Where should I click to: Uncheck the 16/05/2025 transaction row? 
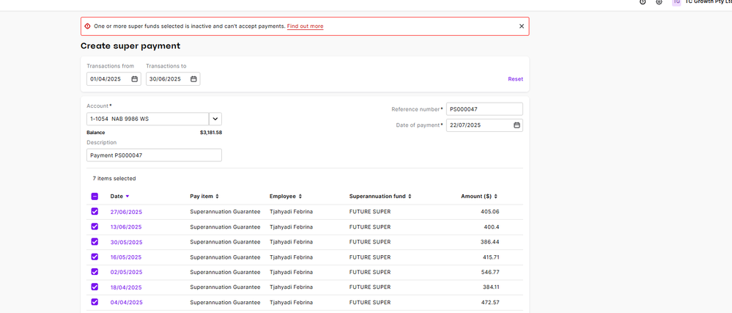[95, 257]
